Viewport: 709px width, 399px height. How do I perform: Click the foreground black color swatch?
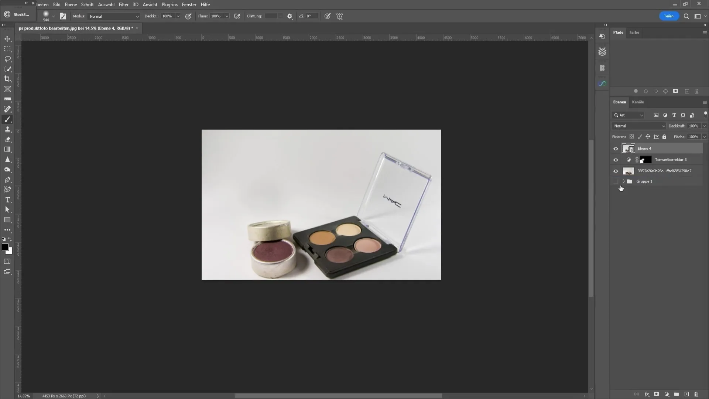(x=4, y=246)
